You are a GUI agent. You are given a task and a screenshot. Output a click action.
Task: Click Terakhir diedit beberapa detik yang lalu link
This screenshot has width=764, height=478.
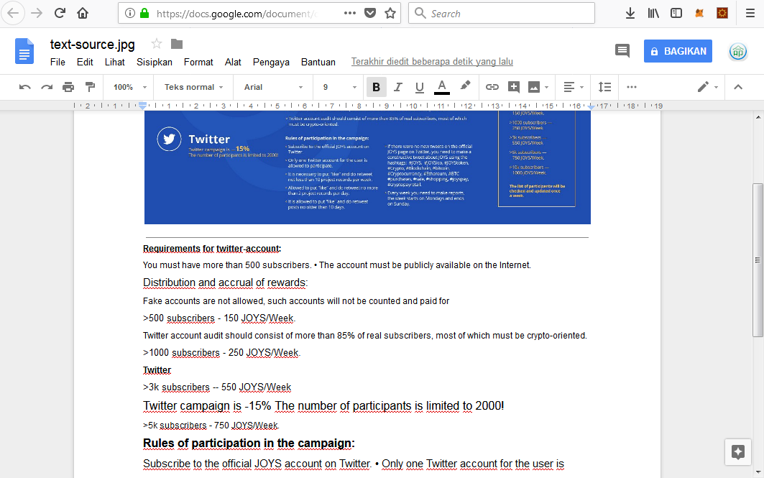[x=432, y=61]
